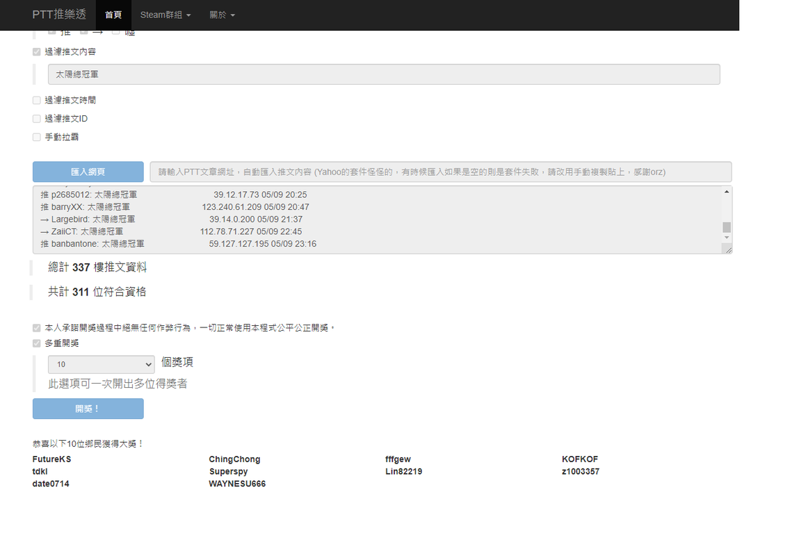Select the Largebird comment line

click(x=172, y=219)
